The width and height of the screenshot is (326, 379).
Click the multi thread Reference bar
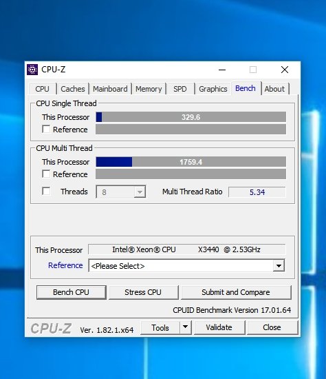click(x=191, y=174)
